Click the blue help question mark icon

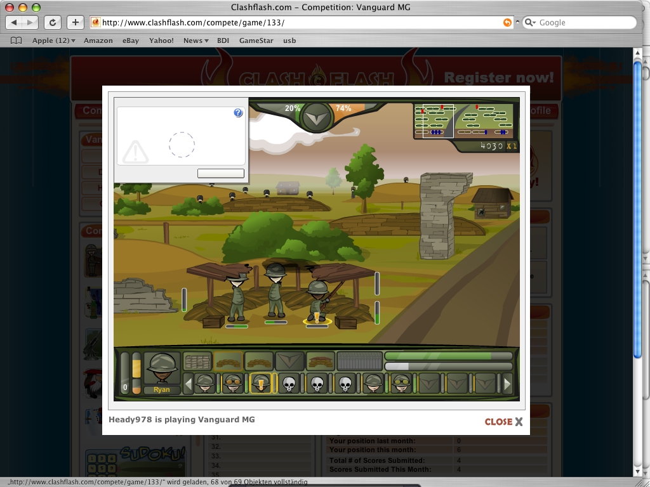238,113
